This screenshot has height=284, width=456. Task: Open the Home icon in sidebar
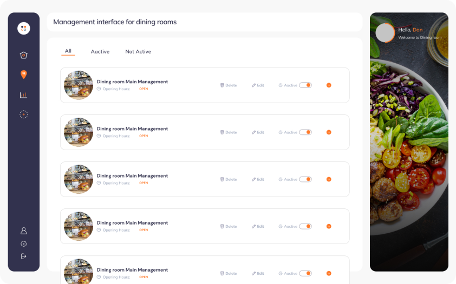(23, 55)
